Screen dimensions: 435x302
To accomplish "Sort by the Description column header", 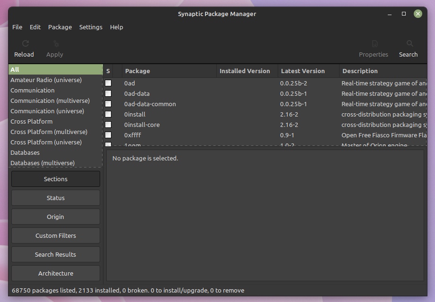I will pyautogui.click(x=383, y=71).
